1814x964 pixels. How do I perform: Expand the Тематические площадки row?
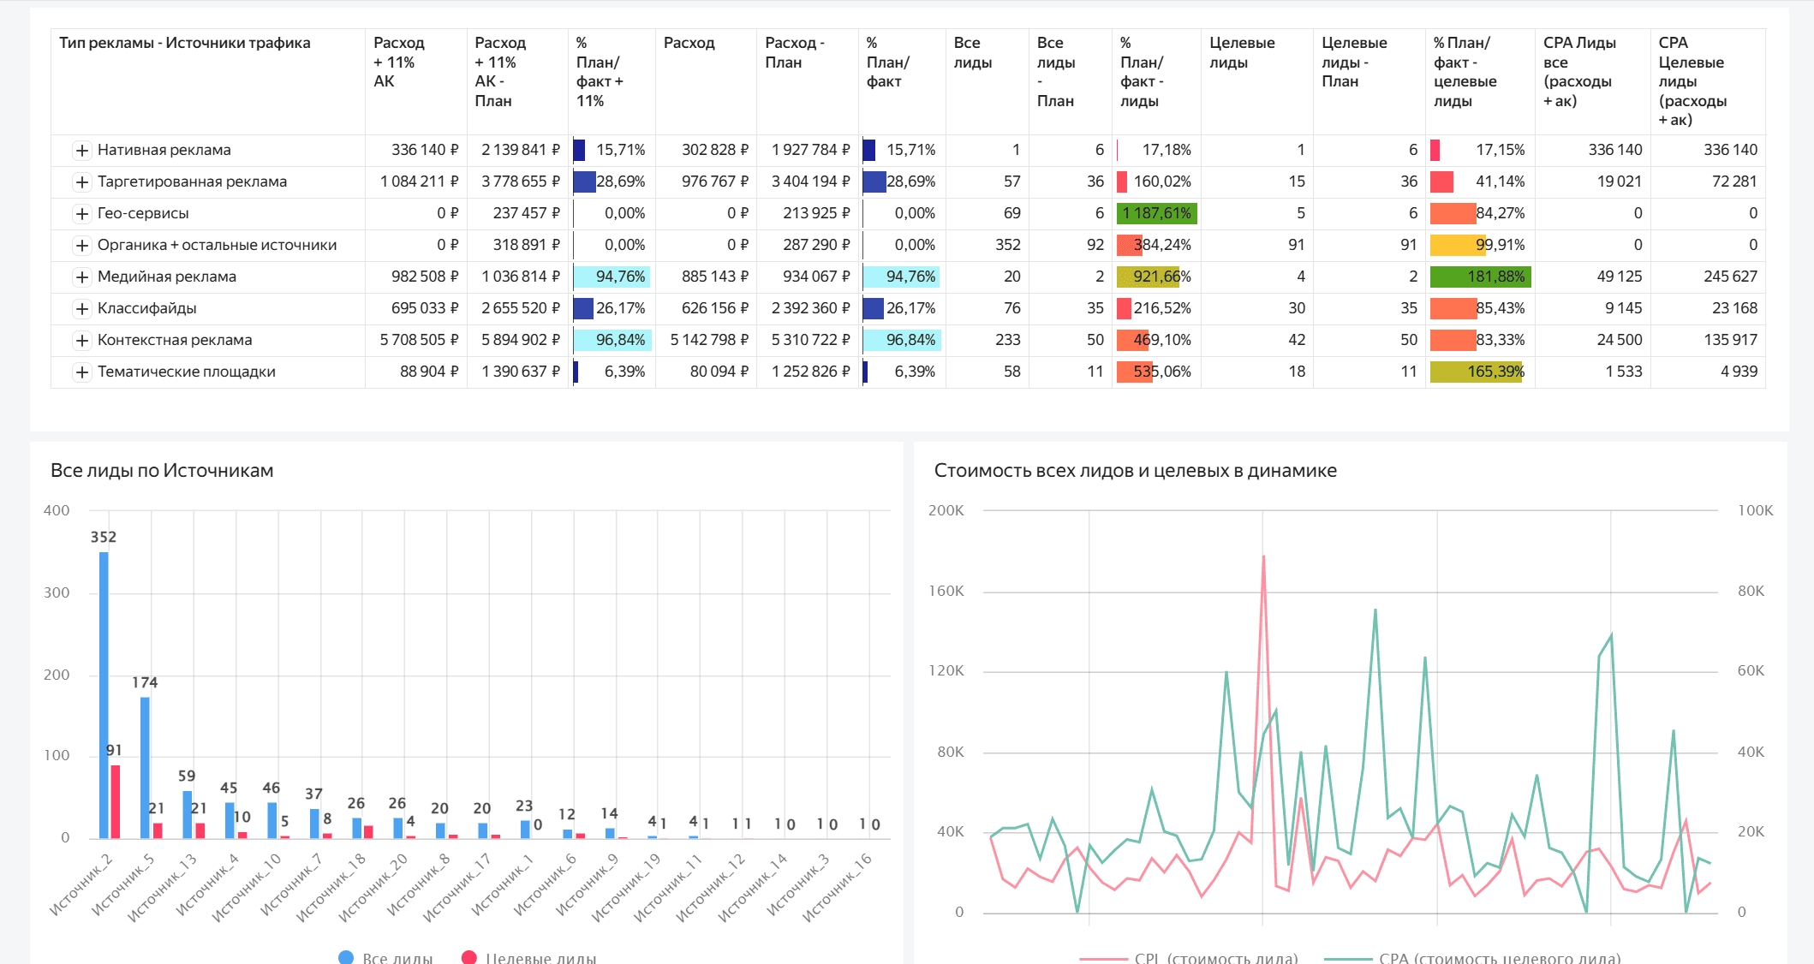81,372
